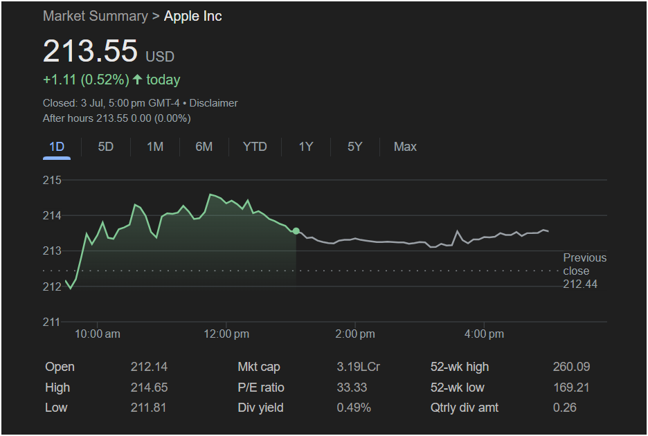Click the Qtrly div amt label
Viewport: 648px width, 436px height.
(465, 408)
